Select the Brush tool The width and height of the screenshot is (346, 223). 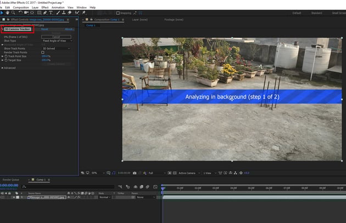click(x=58, y=13)
